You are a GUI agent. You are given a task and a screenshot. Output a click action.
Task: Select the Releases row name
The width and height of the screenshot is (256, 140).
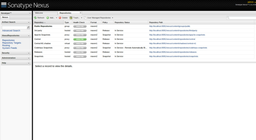tap(38, 52)
